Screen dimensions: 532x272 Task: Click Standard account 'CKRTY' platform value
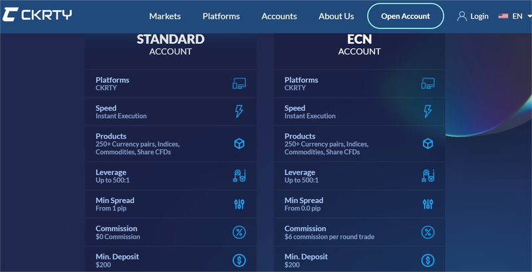[106, 88]
